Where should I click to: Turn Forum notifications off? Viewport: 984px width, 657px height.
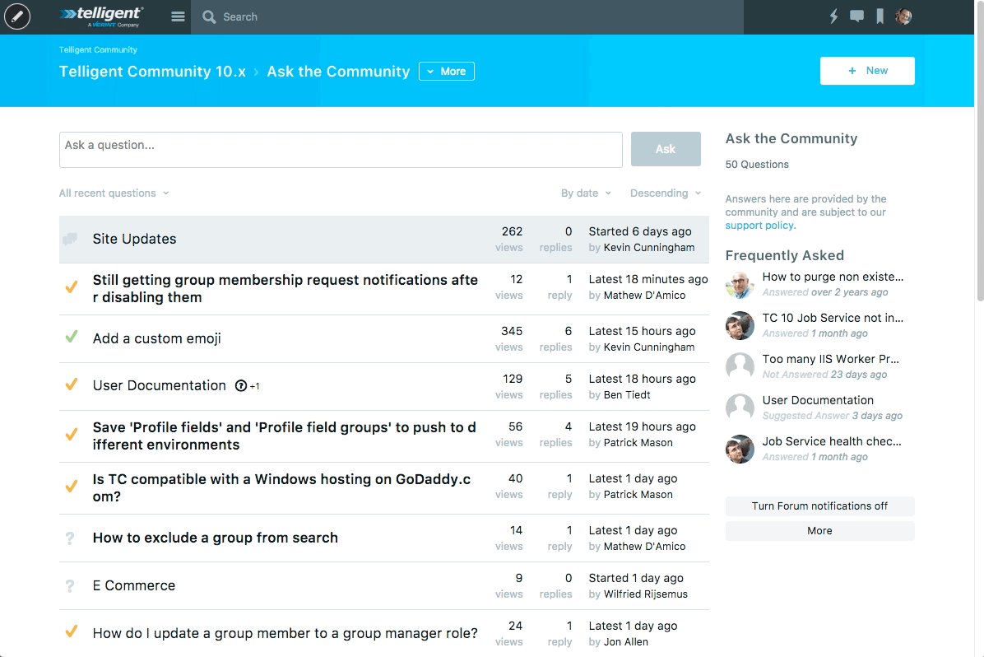point(819,506)
